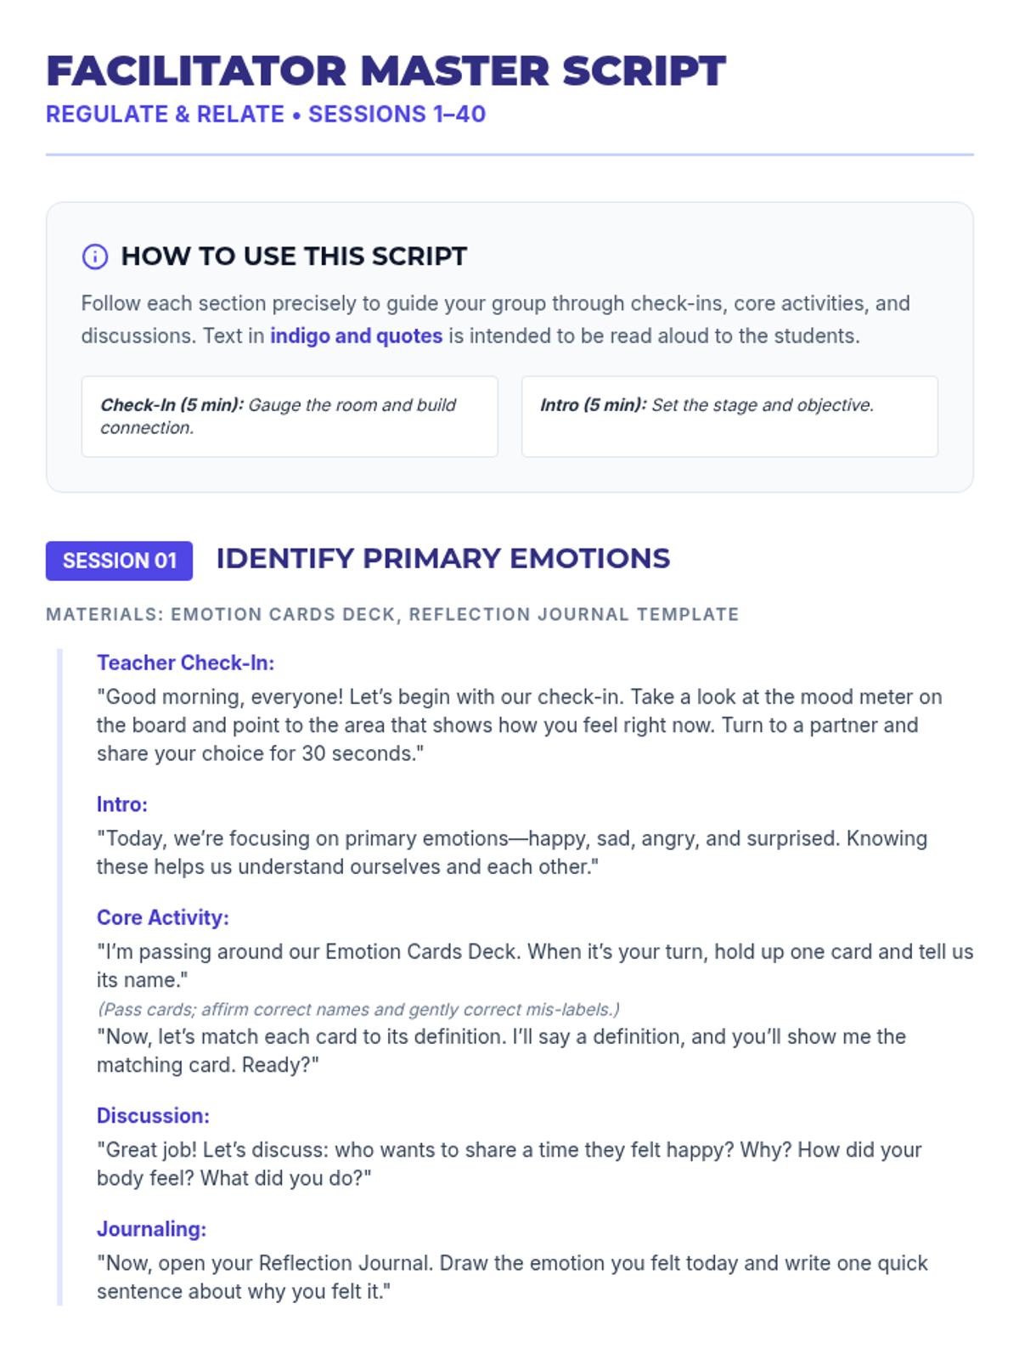Click the 'Journaling:' section label

[x=151, y=1229]
